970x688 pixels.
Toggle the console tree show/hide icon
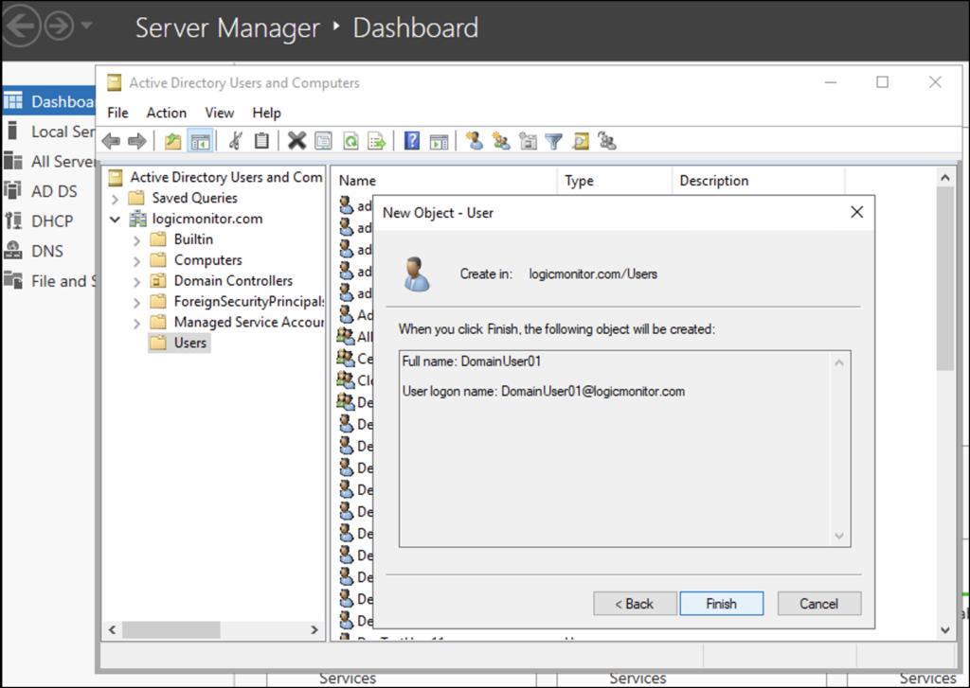coord(200,140)
